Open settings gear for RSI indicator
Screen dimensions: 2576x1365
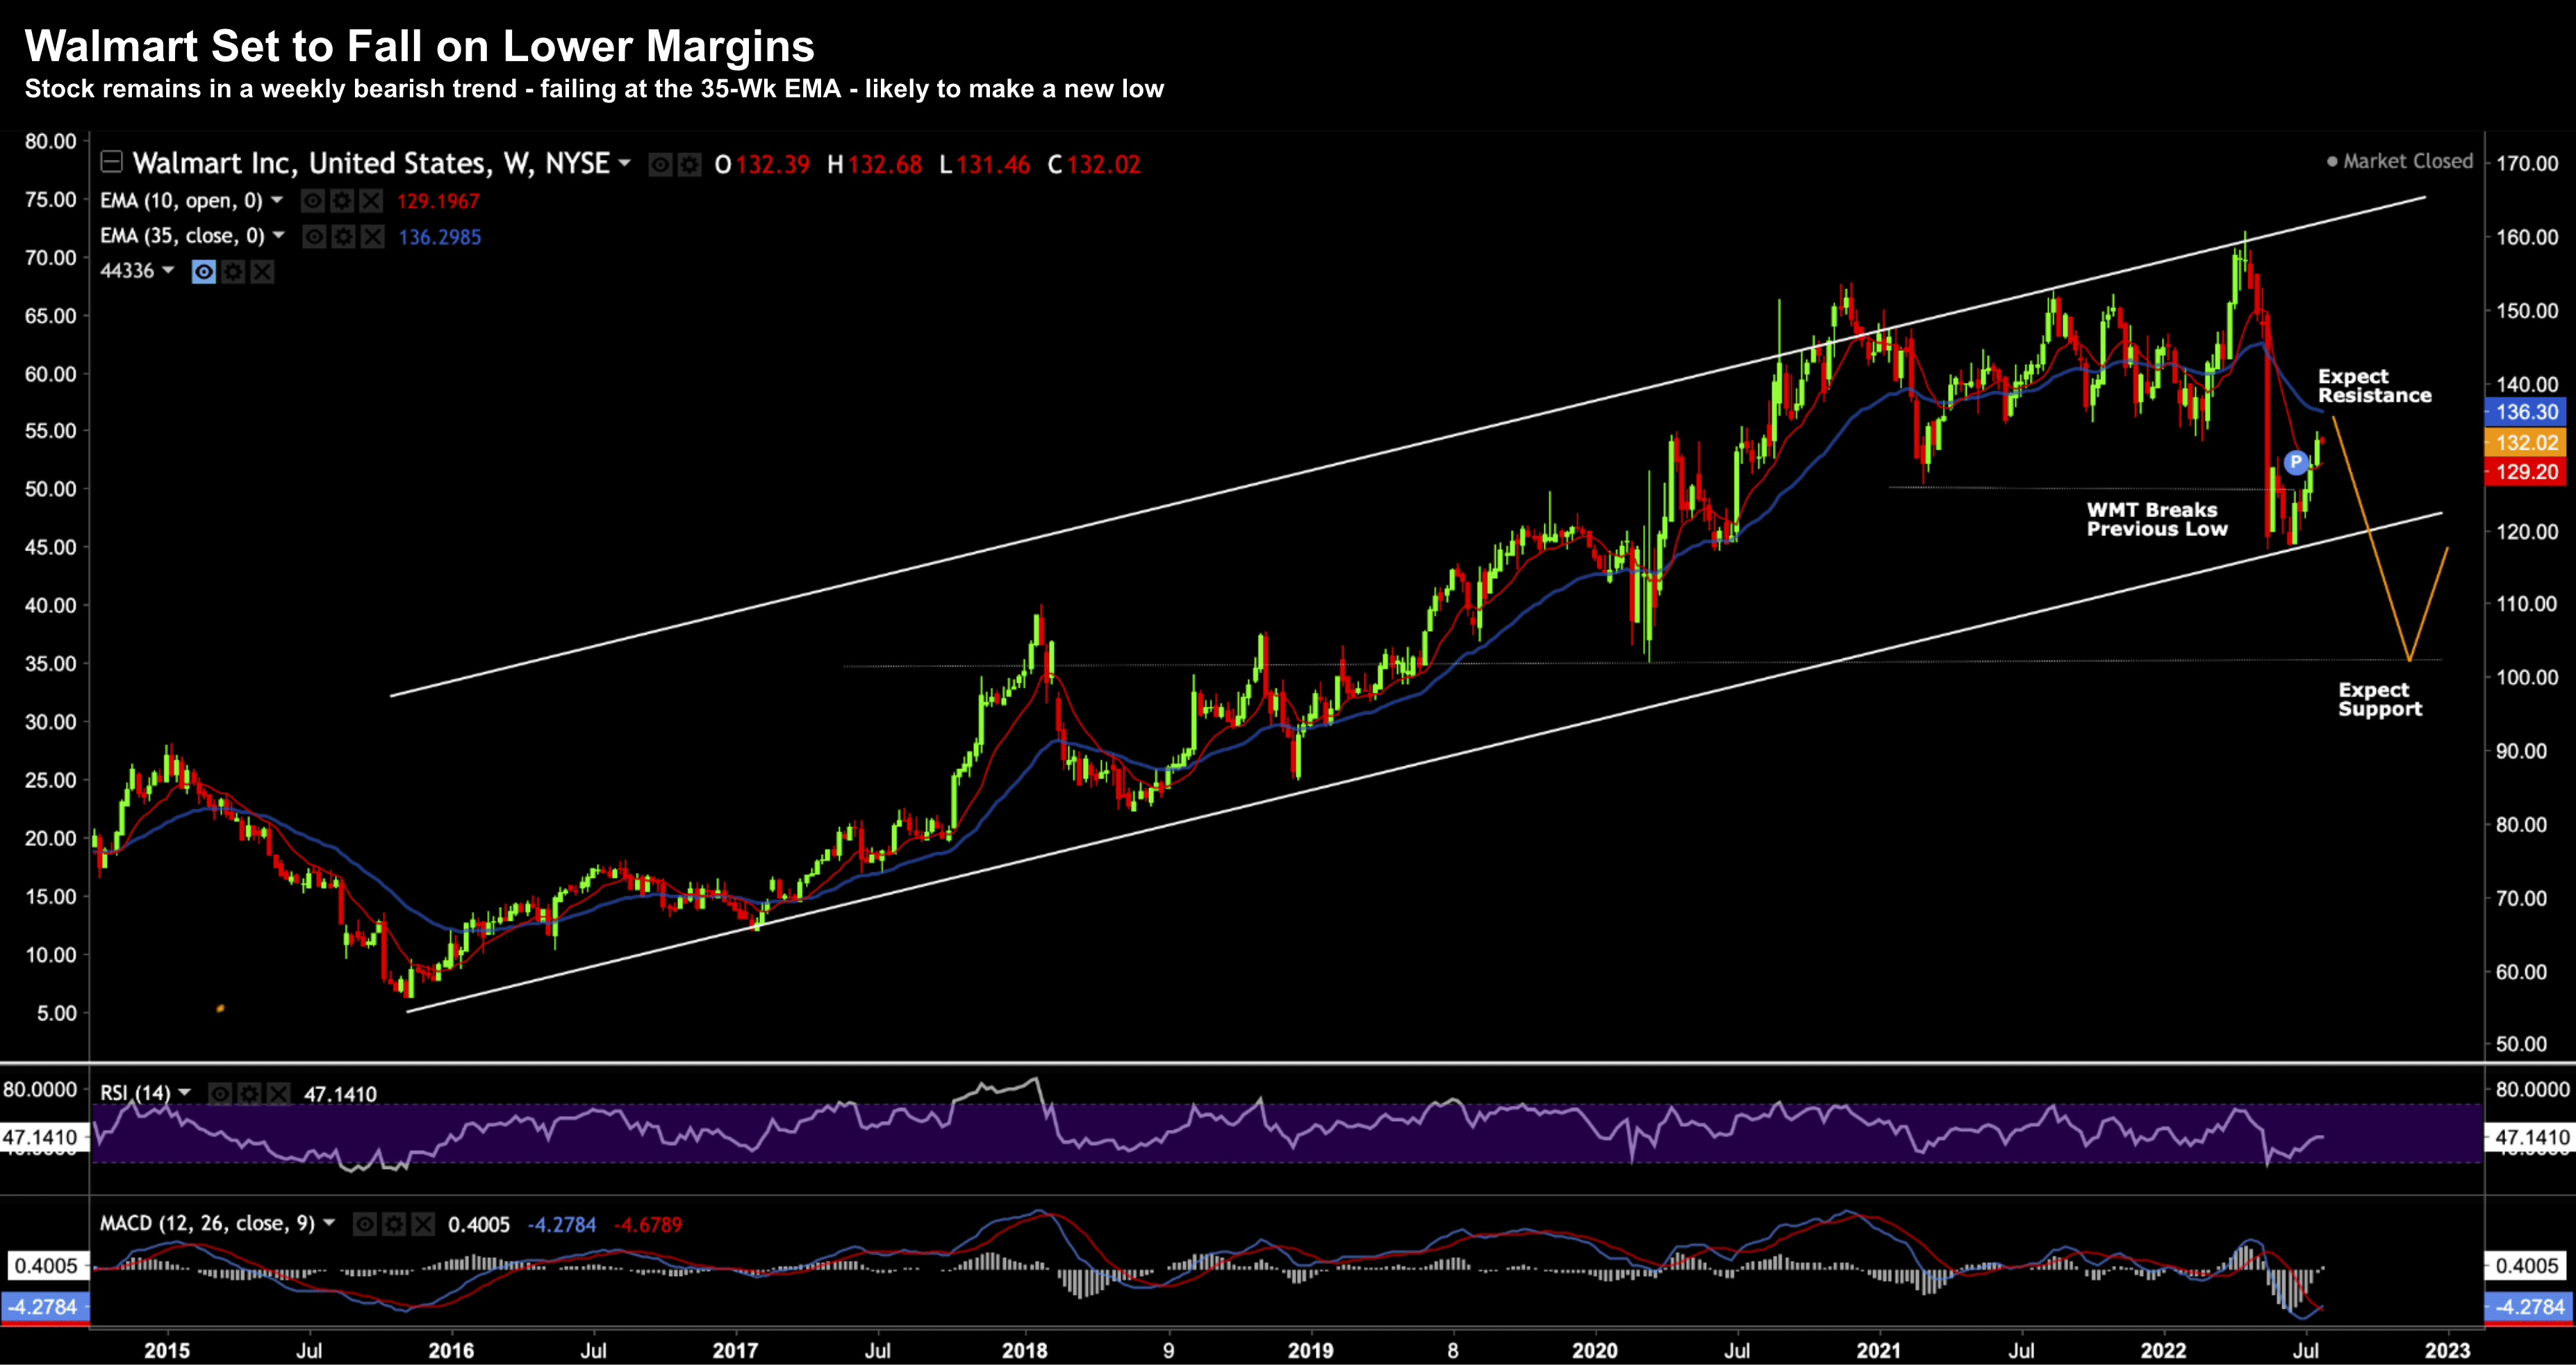(250, 1094)
